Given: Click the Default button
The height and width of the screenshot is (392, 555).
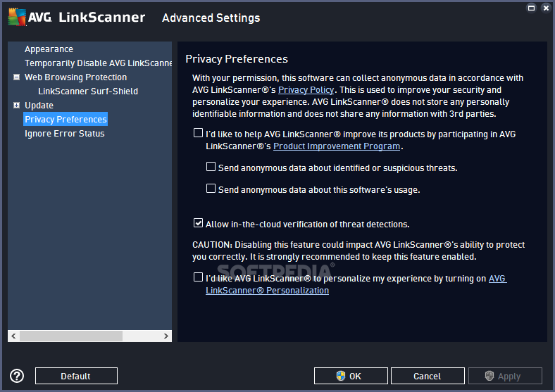Looking at the screenshot, I should 76,376.
